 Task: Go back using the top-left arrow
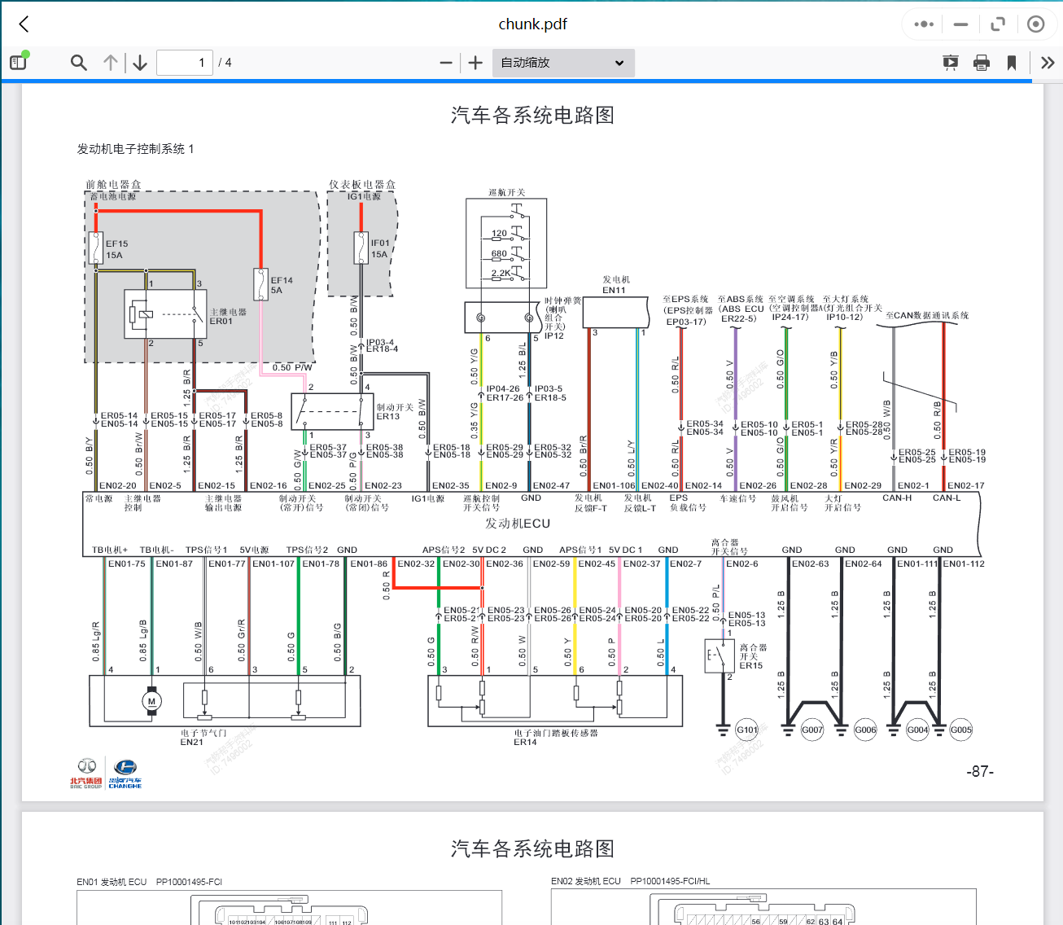click(24, 24)
